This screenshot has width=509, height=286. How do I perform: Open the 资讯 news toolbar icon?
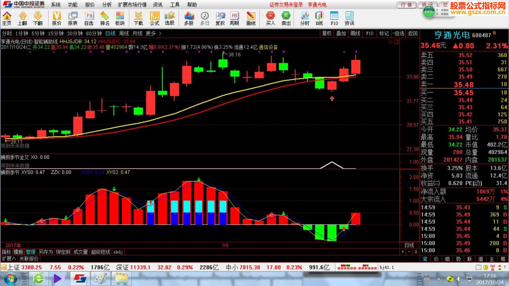[349, 19]
